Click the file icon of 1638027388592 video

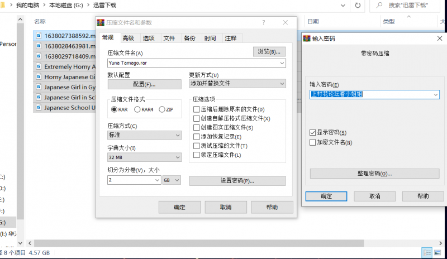click(x=39, y=35)
